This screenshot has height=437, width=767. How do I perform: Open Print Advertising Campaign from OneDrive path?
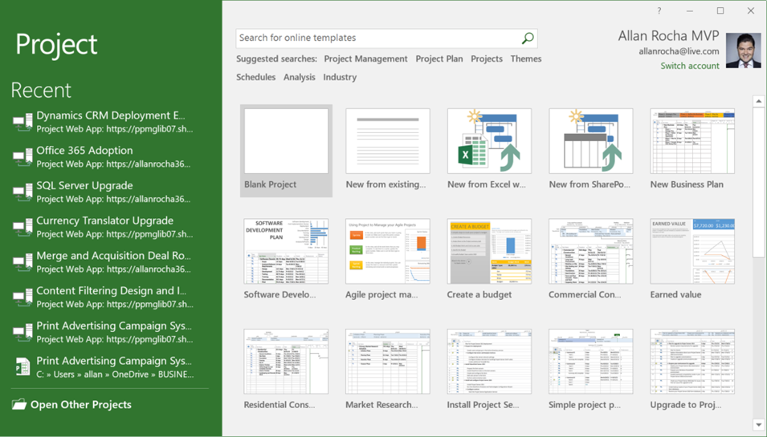point(104,367)
